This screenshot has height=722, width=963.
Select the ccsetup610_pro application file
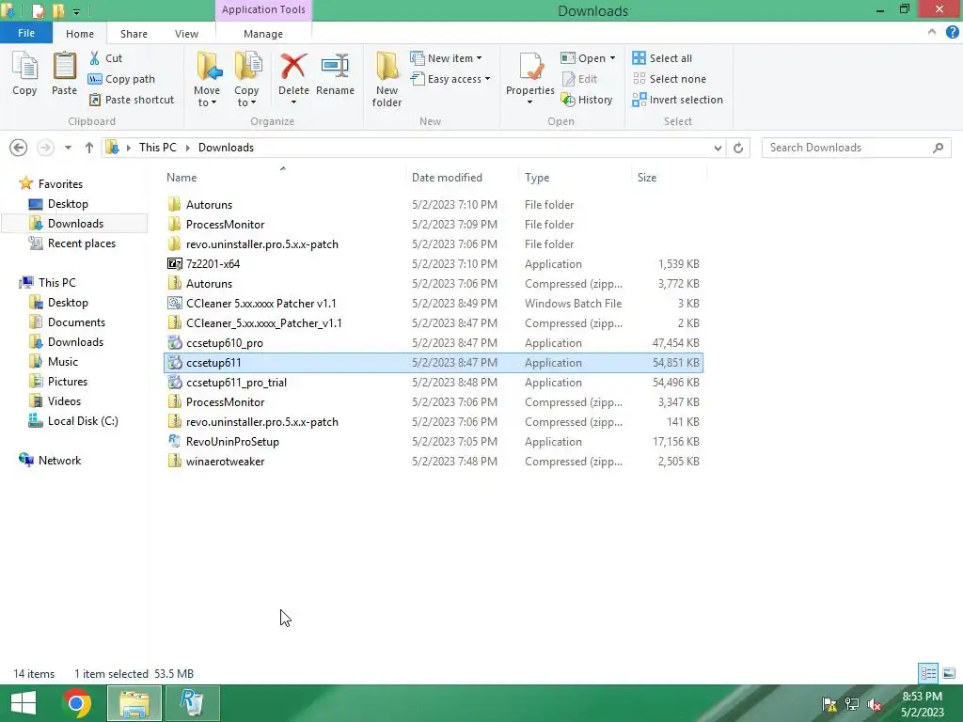434,342
